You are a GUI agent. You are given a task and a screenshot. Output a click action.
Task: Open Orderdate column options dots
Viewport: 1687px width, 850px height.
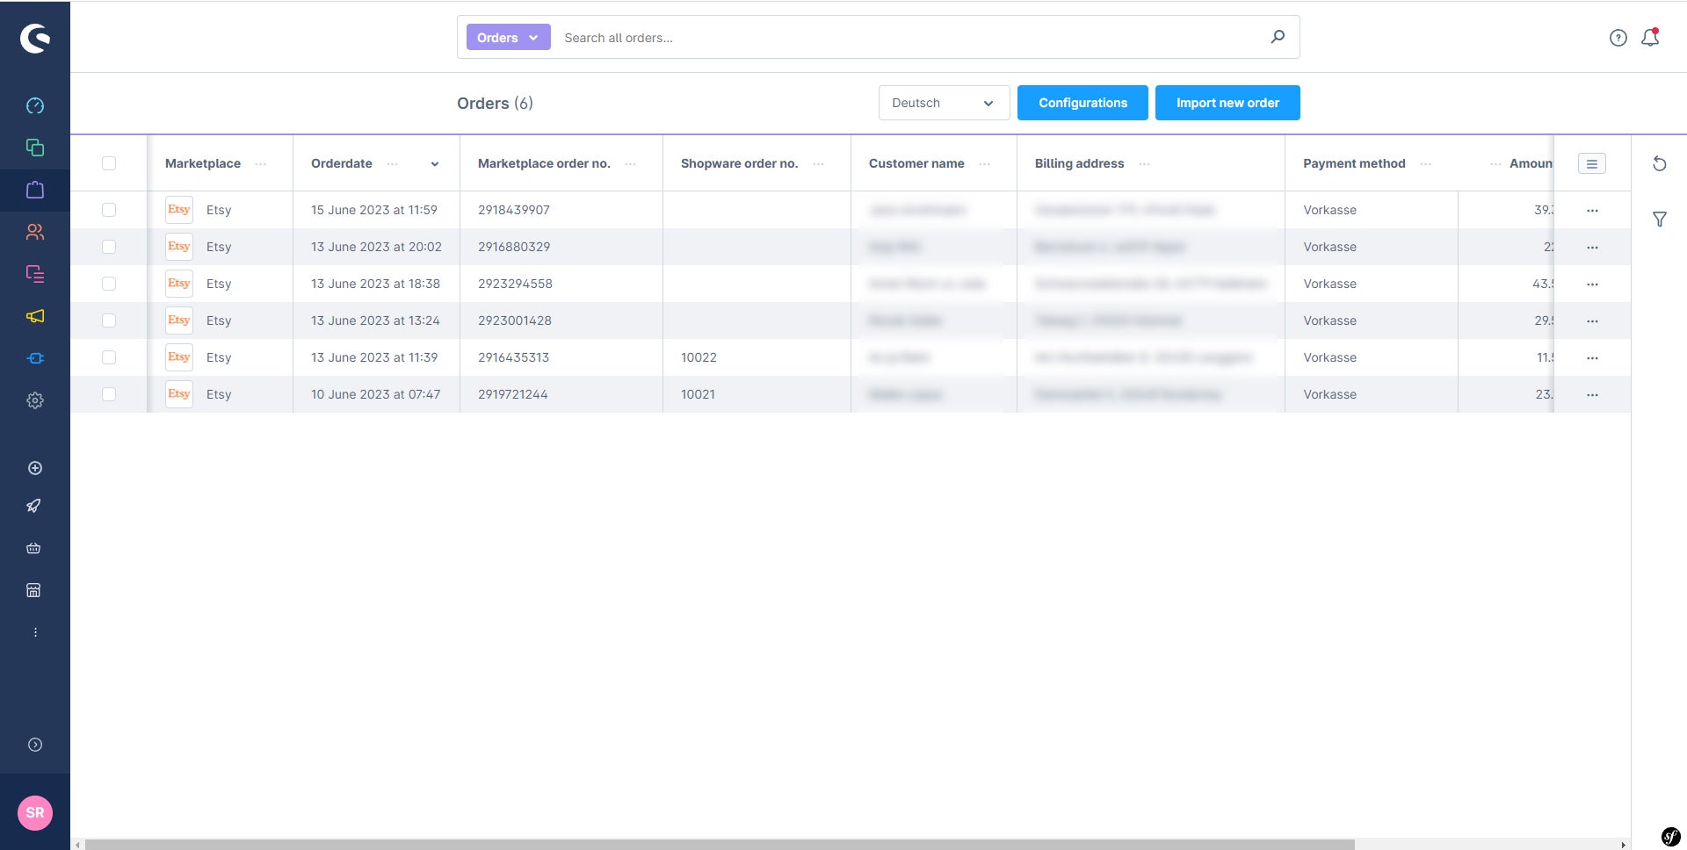393,164
